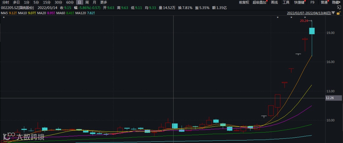Image resolution: width=343 pixels, height=143 pixels.
Task: Click the volume 量 14.52万
Action: point(167,8)
